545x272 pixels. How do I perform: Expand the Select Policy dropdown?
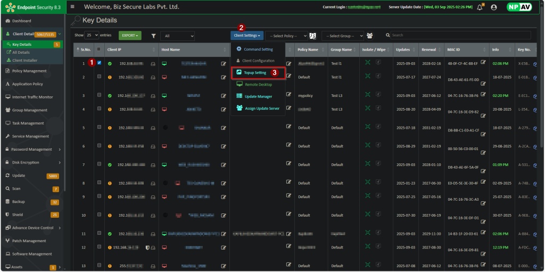click(x=287, y=36)
